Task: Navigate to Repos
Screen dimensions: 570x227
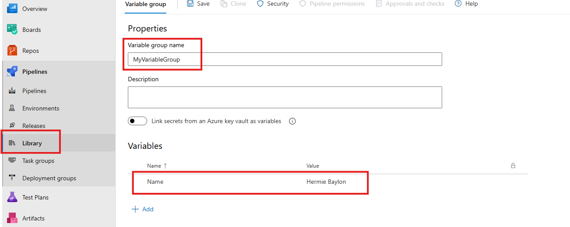Action: [x=31, y=51]
